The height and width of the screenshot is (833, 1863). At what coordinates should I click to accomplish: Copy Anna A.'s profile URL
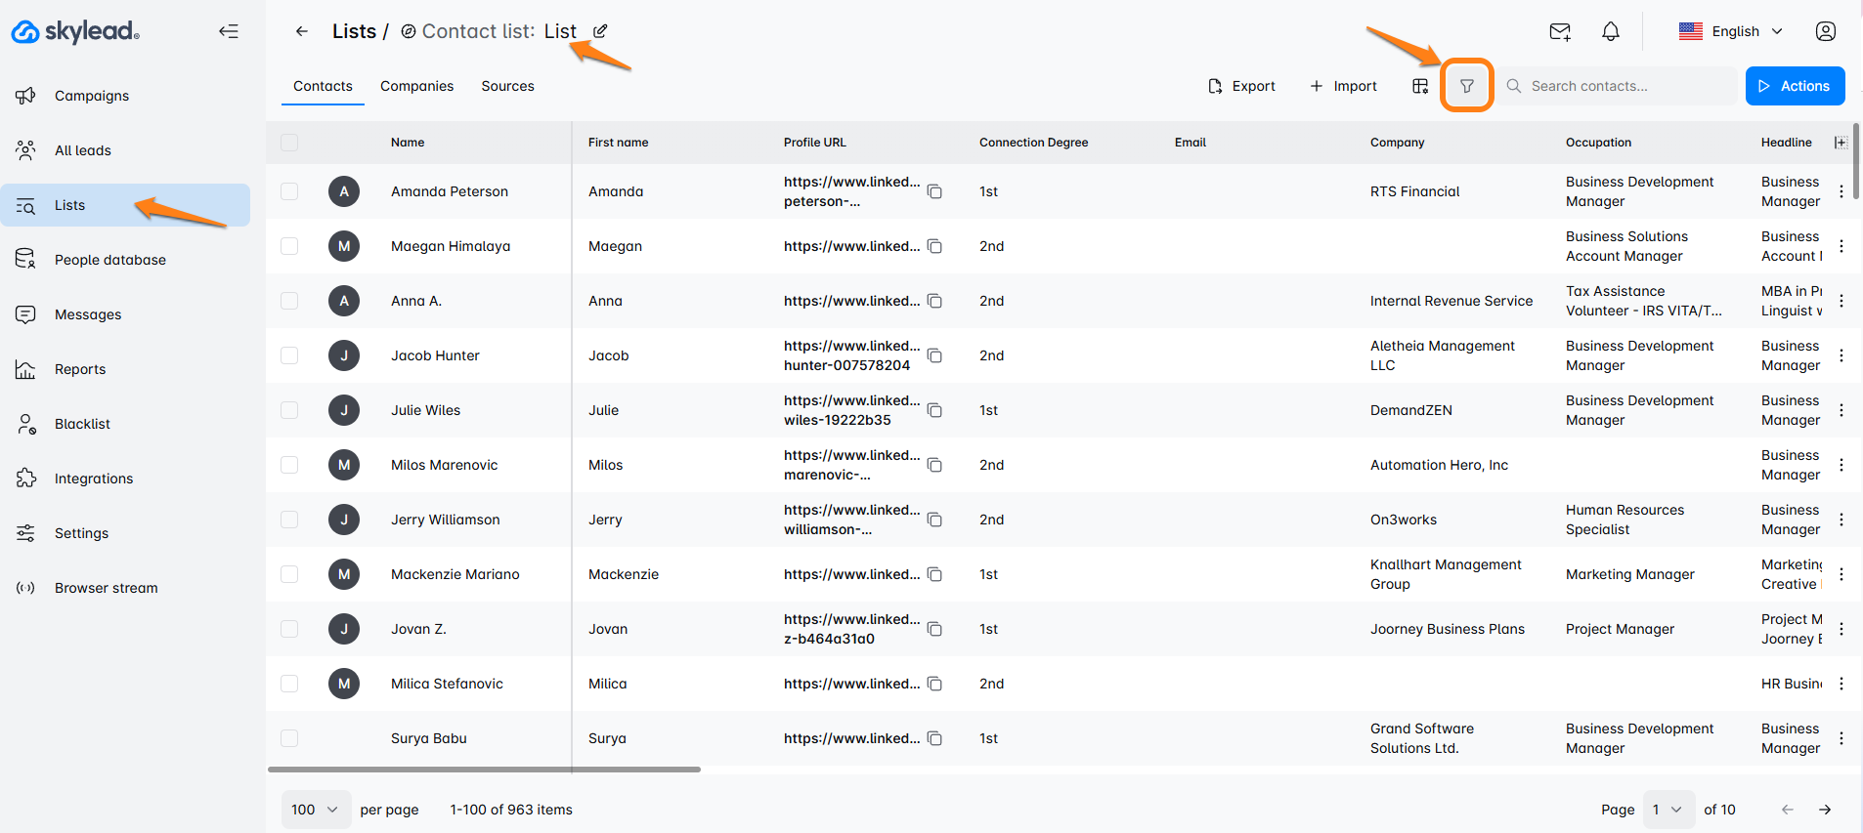(934, 301)
